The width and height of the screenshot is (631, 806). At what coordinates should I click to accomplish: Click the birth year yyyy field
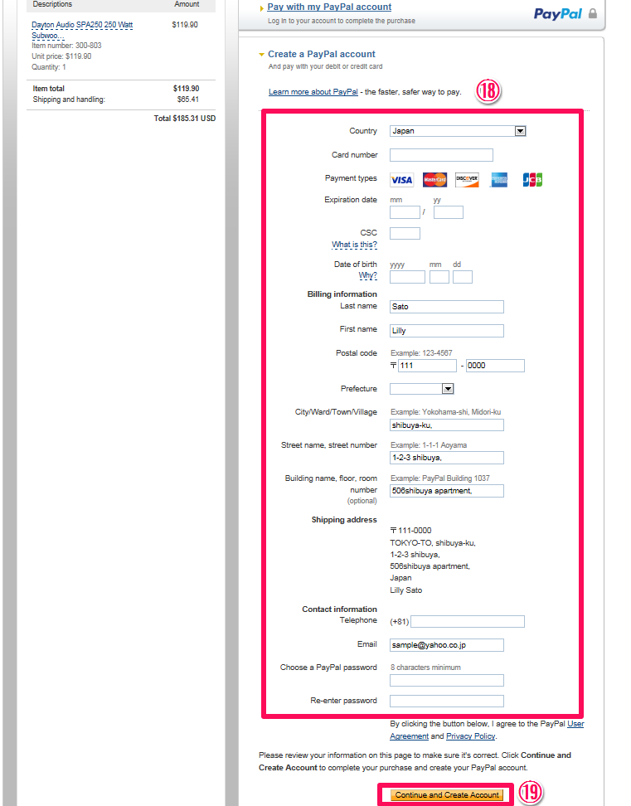pos(407,277)
